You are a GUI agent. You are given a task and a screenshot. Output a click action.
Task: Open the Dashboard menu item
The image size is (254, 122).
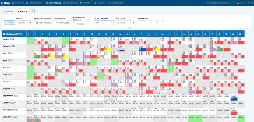pyautogui.click(x=18, y=3)
